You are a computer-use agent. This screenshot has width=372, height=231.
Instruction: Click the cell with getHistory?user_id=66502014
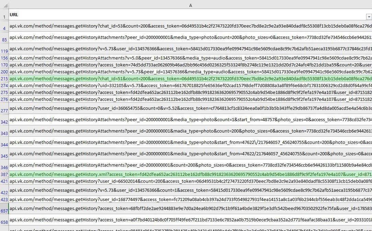click(190, 181)
